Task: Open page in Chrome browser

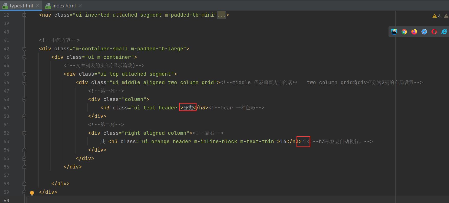Action: point(404,32)
